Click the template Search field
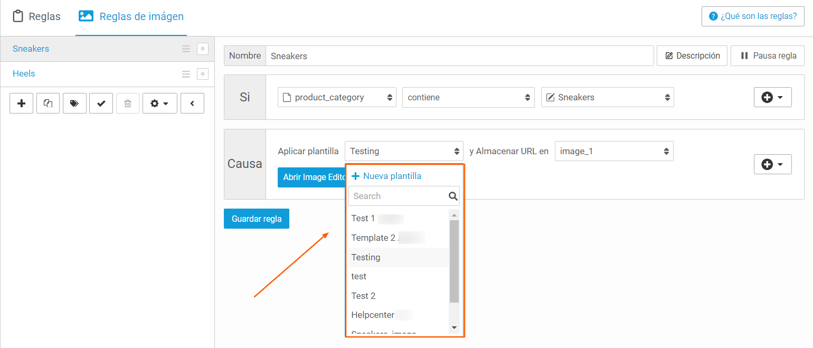Screen dimensions: 813x348 pos(404,196)
